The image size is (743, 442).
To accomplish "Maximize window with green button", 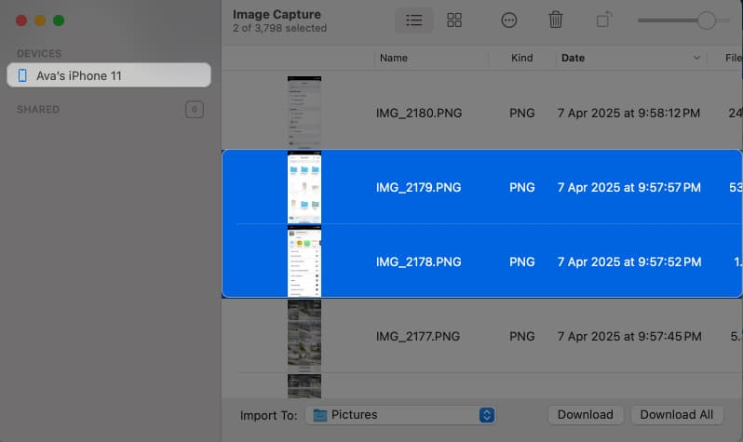I will click(x=59, y=20).
